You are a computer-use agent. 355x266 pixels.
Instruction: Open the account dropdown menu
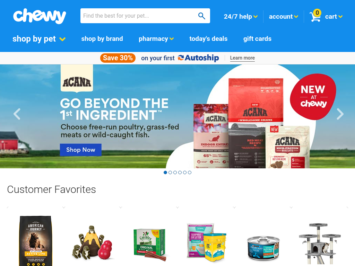tap(284, 17)
